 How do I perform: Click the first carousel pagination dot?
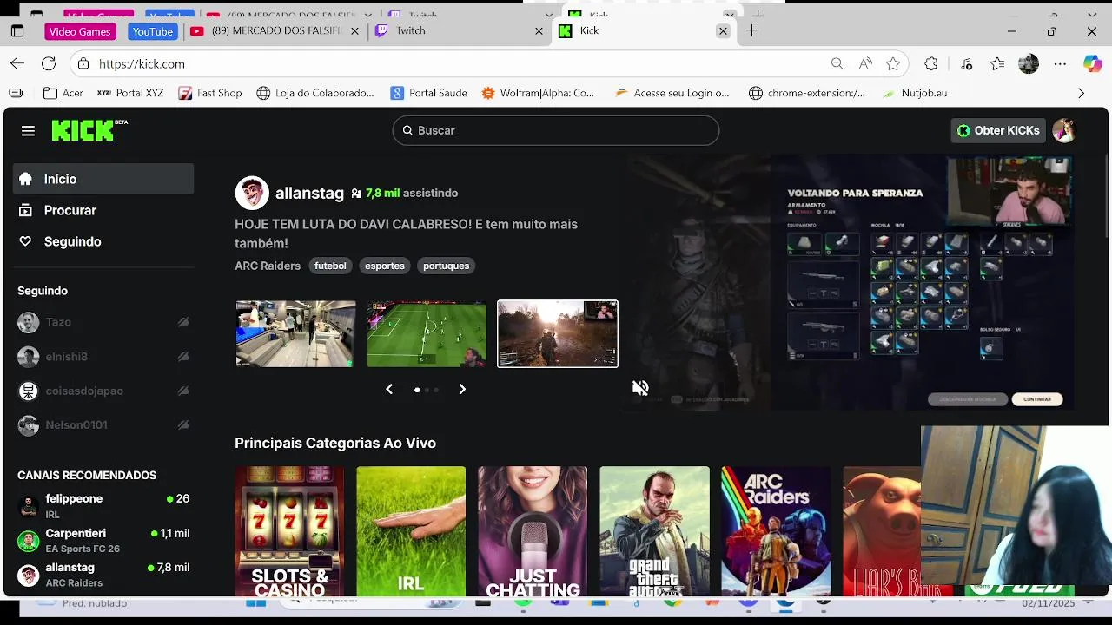[417, 390]
